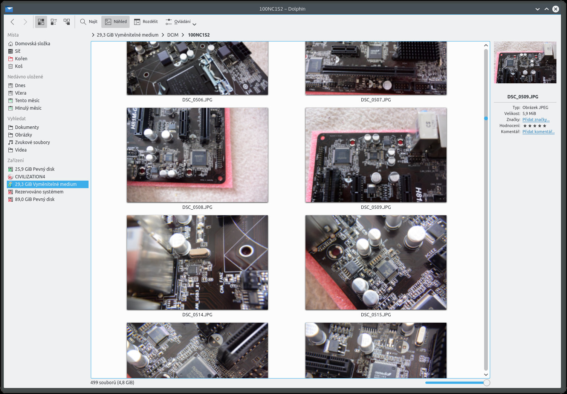
Task: Click scrollbar up arrow
Action: 486,46
